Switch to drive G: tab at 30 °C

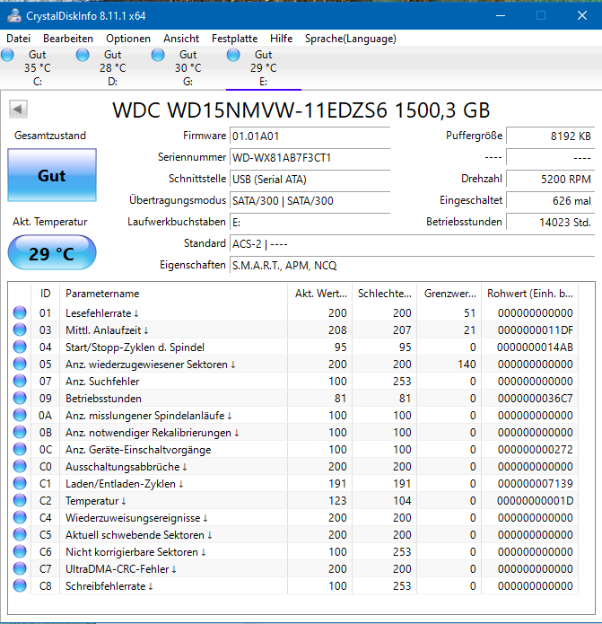pyautogui.click(x=188, y=68)
